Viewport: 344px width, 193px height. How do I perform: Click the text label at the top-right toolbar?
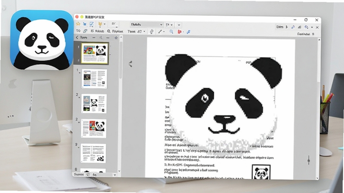coord(280,27)
